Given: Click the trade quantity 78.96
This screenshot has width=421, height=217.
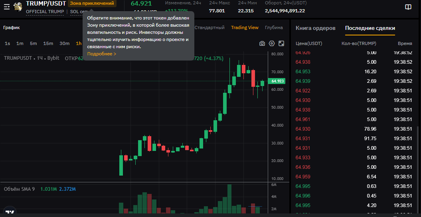Looking at the screenshot, I should pyautogui.click(x=371, y=129).
